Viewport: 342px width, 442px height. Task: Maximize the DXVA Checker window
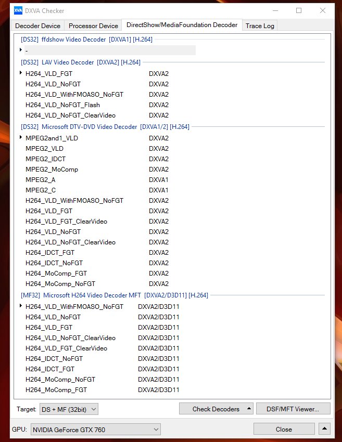pos(299,10)
